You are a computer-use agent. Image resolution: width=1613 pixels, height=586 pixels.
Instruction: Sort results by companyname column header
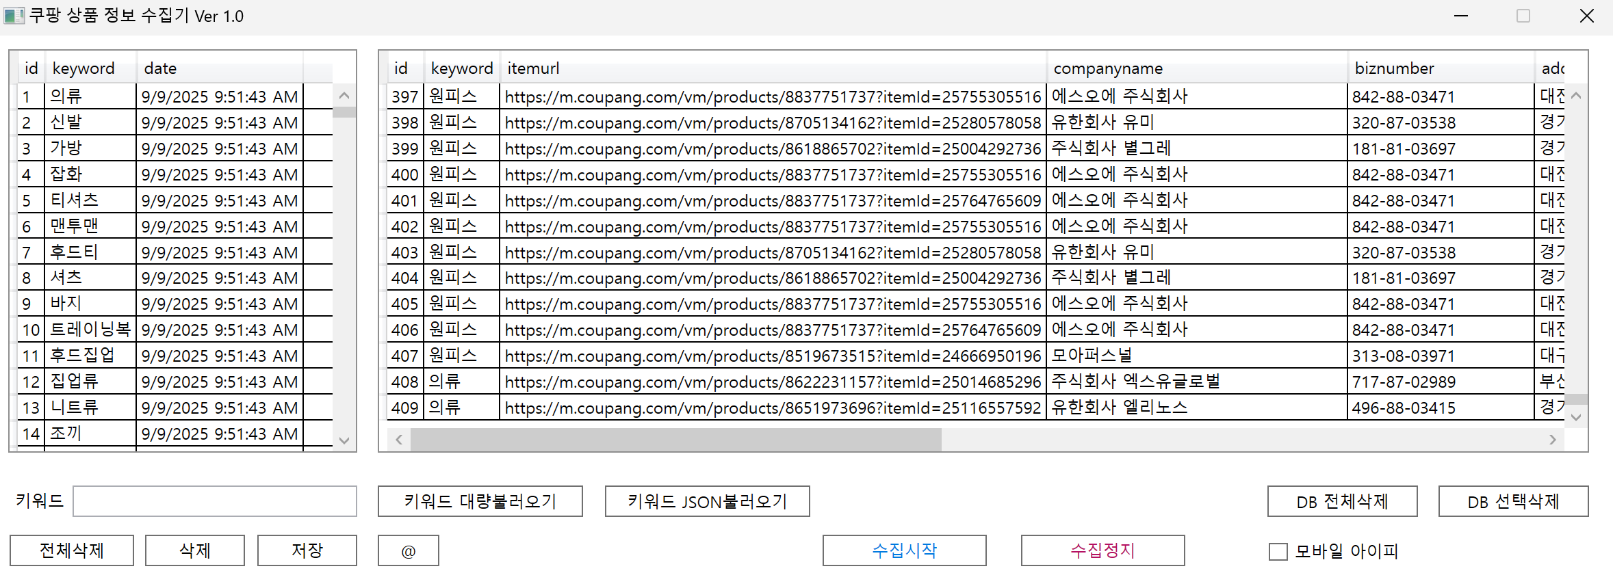click(1107, 68)
